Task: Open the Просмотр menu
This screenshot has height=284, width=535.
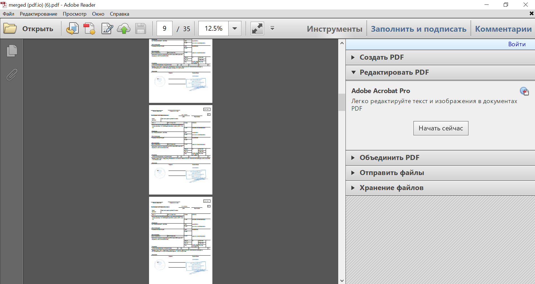Action: [x=75, y=14]
